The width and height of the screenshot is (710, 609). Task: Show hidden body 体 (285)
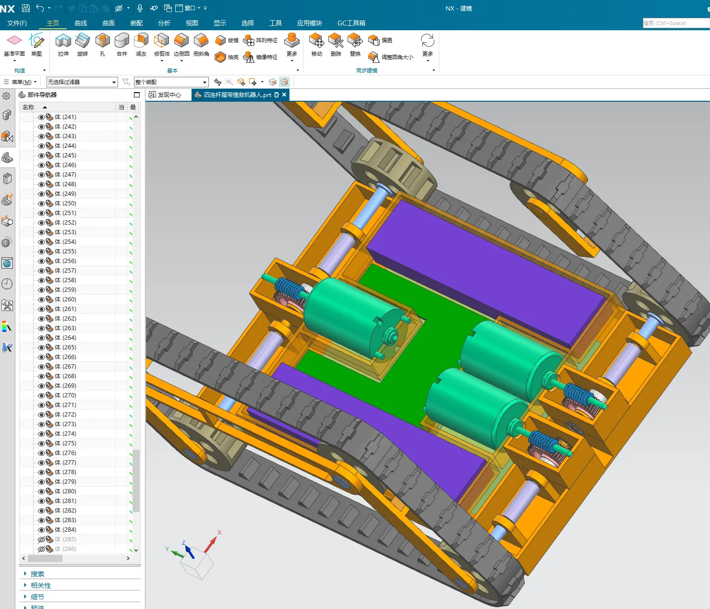pos(41,539)
